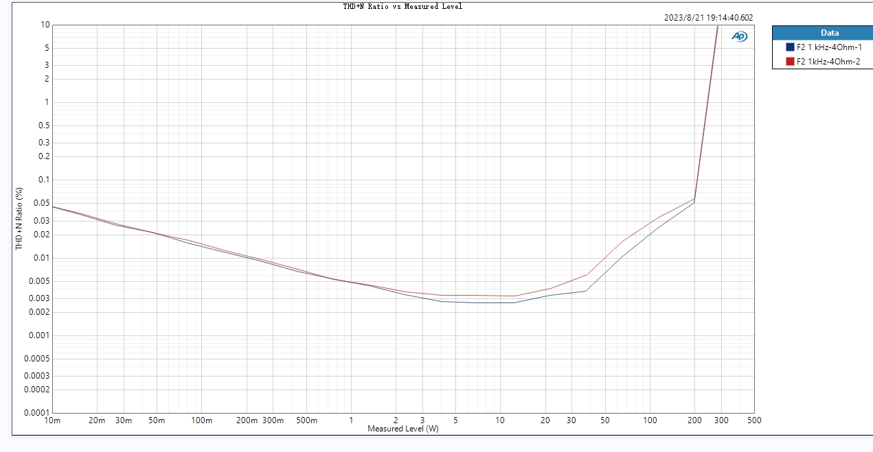Click the 0.0001 tick label on y-axis
This screenshot has height=452, width=873.
[x=37, y=412]
